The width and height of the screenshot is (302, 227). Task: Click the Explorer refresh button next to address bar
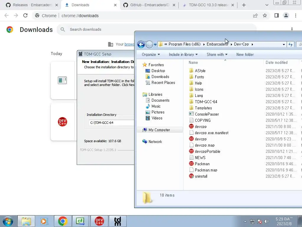pyautogui.click(x=290, y=44)
